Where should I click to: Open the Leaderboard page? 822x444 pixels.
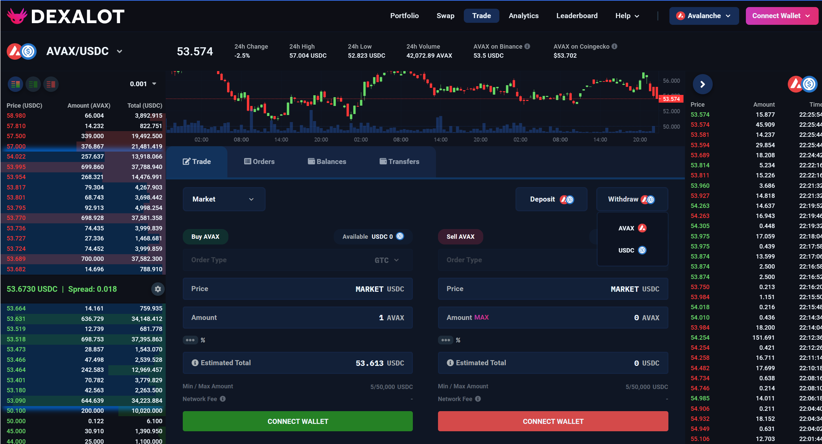coord(577,16)
